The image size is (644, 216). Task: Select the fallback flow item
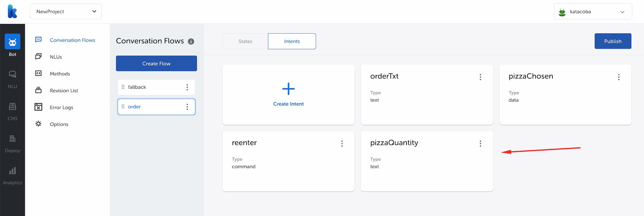coord(156,87)
